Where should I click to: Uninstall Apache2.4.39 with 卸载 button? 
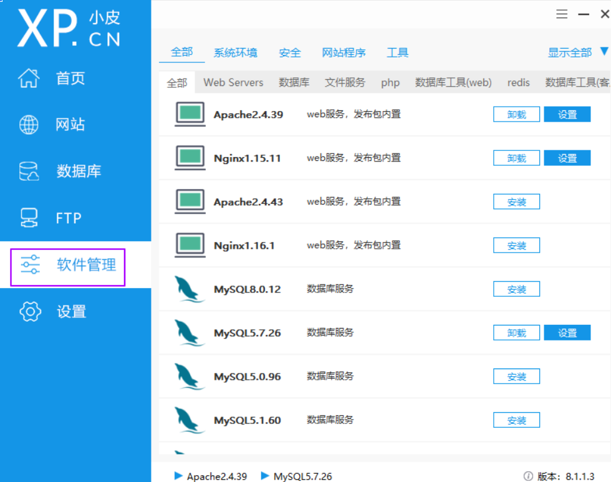[516, 114]
